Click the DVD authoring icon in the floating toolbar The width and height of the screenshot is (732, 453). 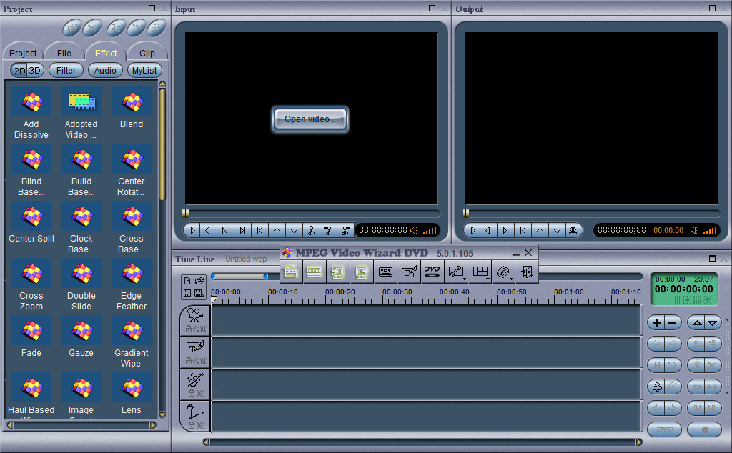click(x=432, y=272)
